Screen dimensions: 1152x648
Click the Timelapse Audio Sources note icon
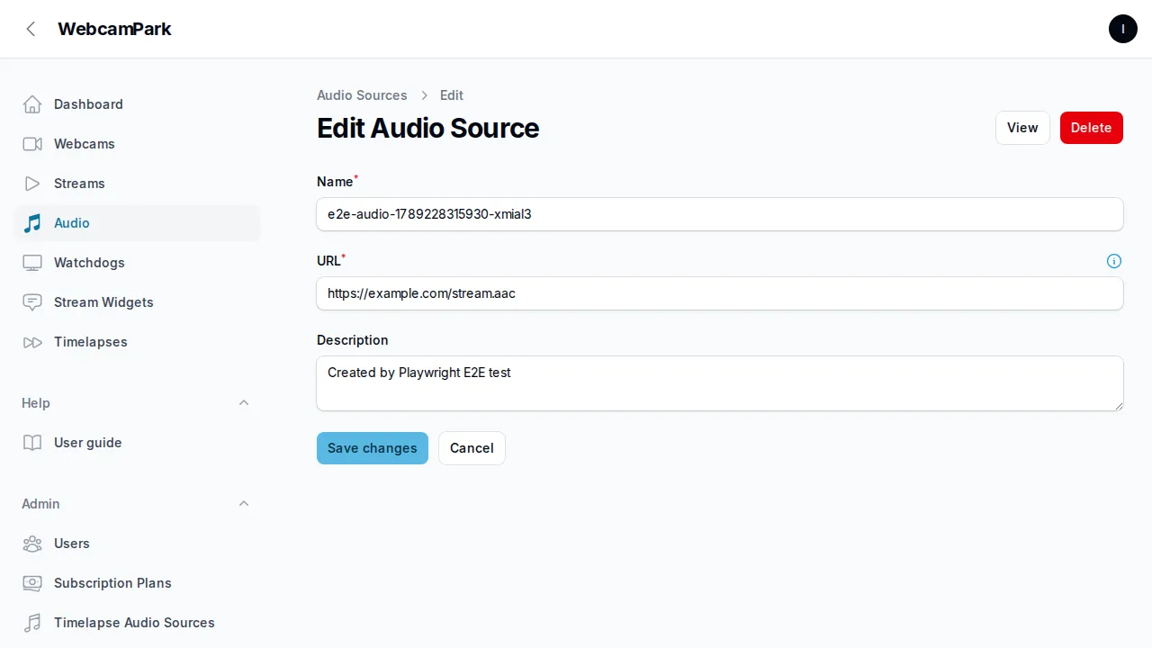point(32,623)
